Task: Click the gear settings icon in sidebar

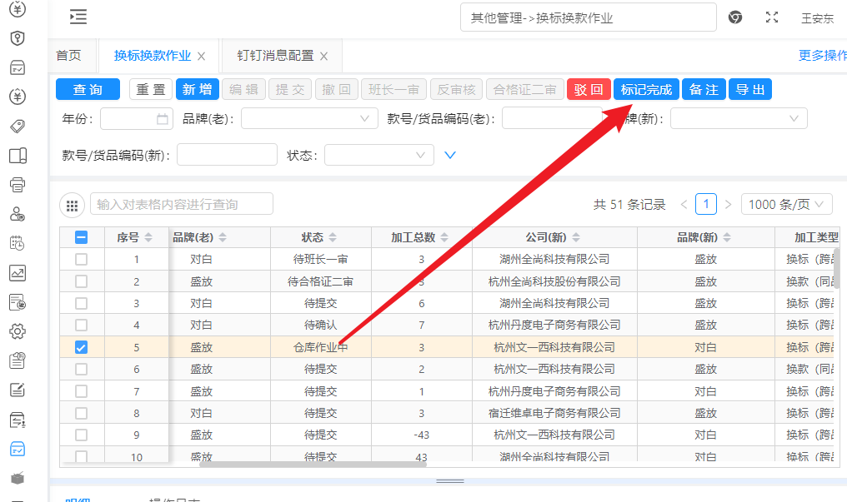Action: point(18,331)
